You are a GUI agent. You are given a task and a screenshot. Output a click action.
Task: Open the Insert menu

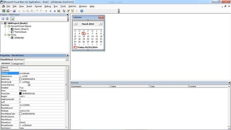tap(29, 6)
